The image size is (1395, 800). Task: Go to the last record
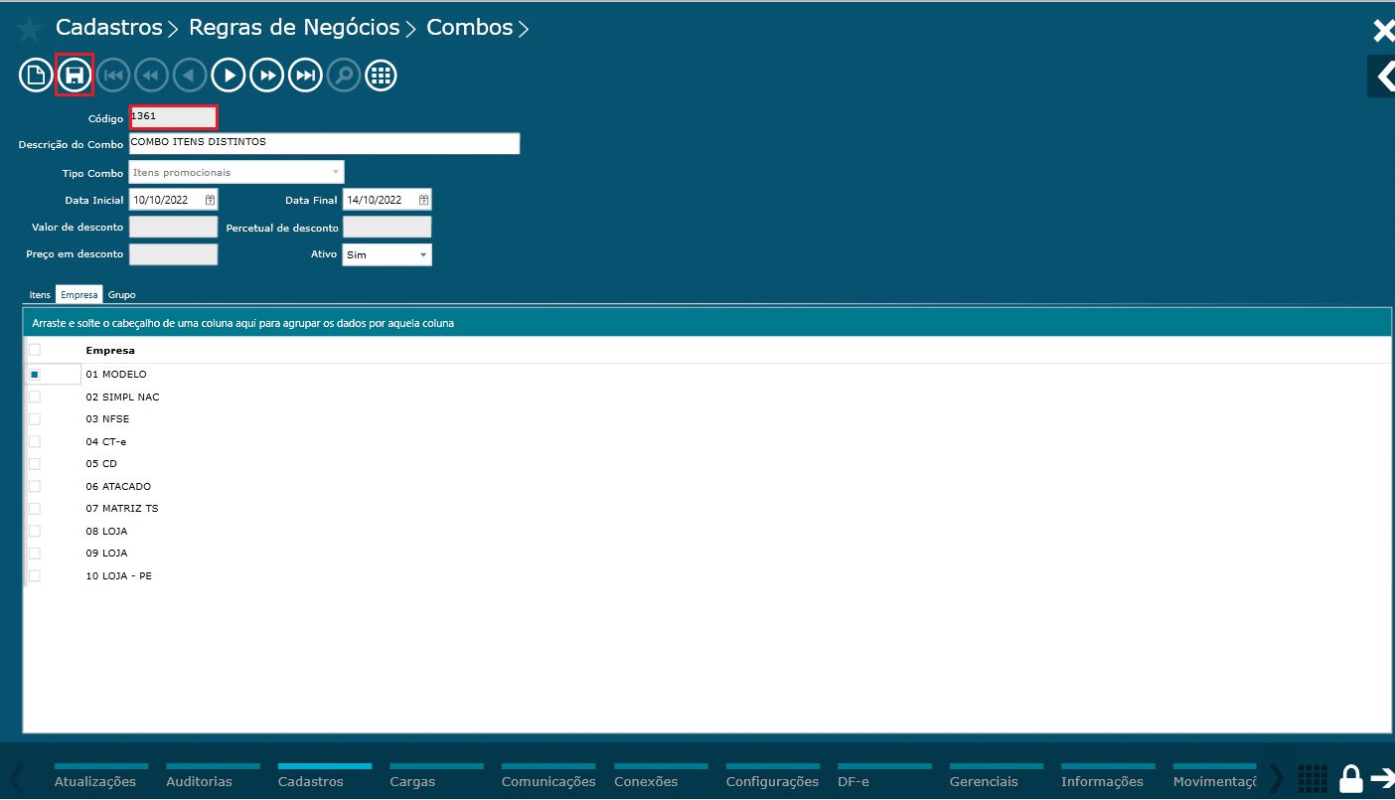click(305, 75)
